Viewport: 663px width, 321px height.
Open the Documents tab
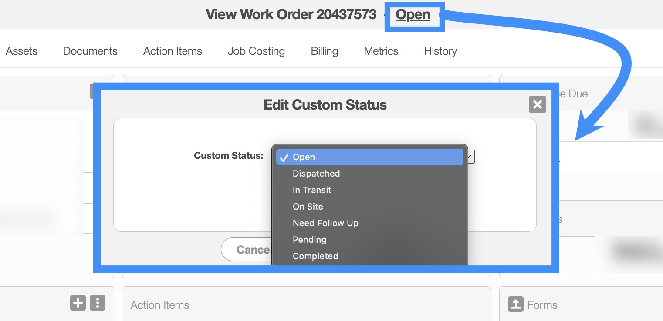tap(90, 51)
